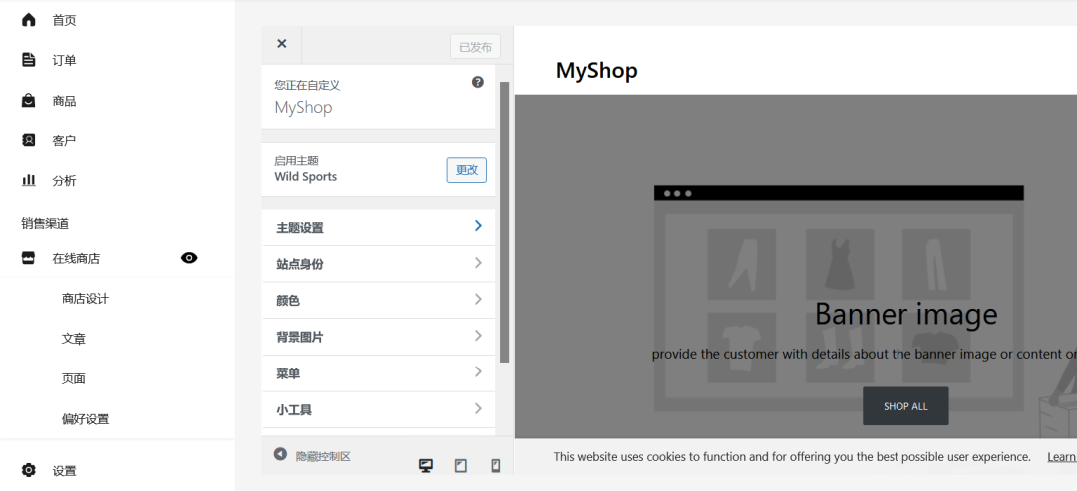This screenshot has width=1077, height=491.
Task: Click the collapse arrow icon beside 隐藏控制区
Action: pos(280,454)
